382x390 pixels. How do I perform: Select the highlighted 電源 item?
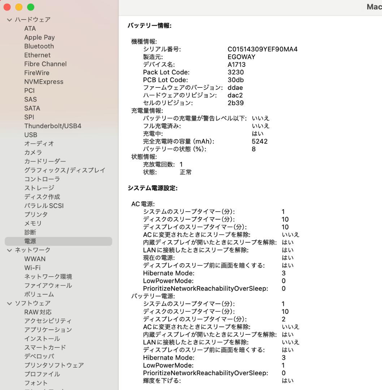(58, 241)
